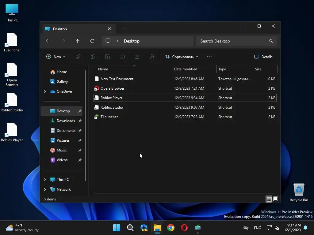Viewport: 314px width, 235px height.
Task: Click the Delete trash icon in toolbar
Action: [152, 57]
